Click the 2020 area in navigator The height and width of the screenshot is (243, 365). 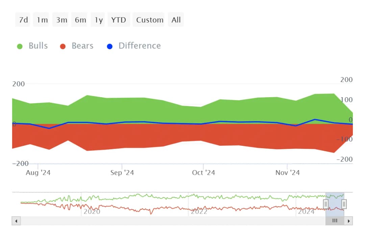pos(92,212)
